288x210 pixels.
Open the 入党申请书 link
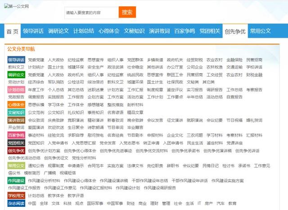click(x=58, y=143)
